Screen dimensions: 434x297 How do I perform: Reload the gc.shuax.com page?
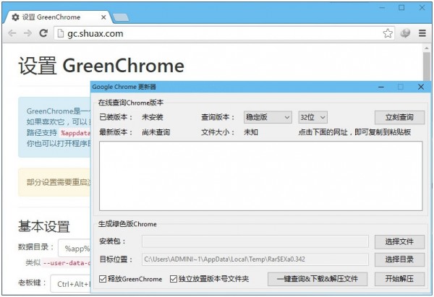point(43,33)
